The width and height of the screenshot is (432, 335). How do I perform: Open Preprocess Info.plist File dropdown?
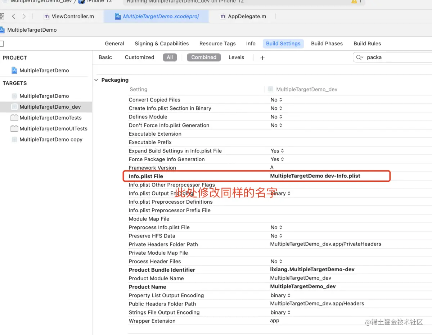coord(276,227)
